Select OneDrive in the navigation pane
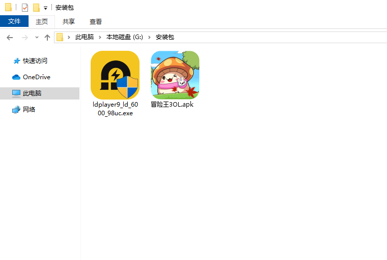This screenshot has width=387, height=260. pos(37,77)
